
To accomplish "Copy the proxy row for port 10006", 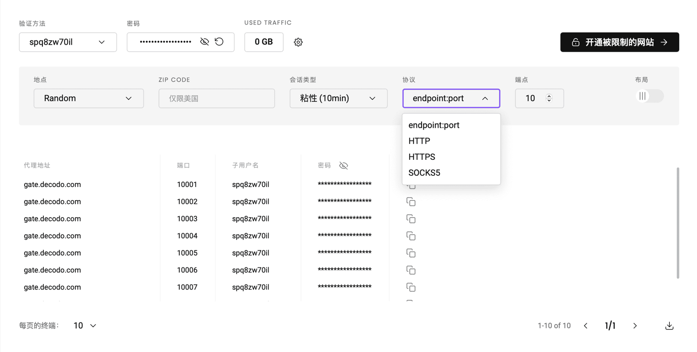I will point(411,270).
